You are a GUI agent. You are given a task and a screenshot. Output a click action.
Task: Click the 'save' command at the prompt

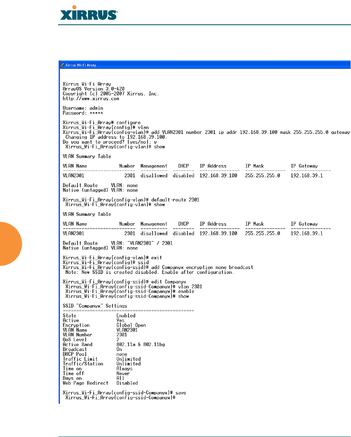(181, 393)
